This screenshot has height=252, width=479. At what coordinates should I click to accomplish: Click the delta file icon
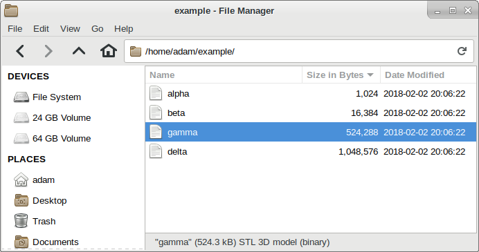tap(156, 151)
